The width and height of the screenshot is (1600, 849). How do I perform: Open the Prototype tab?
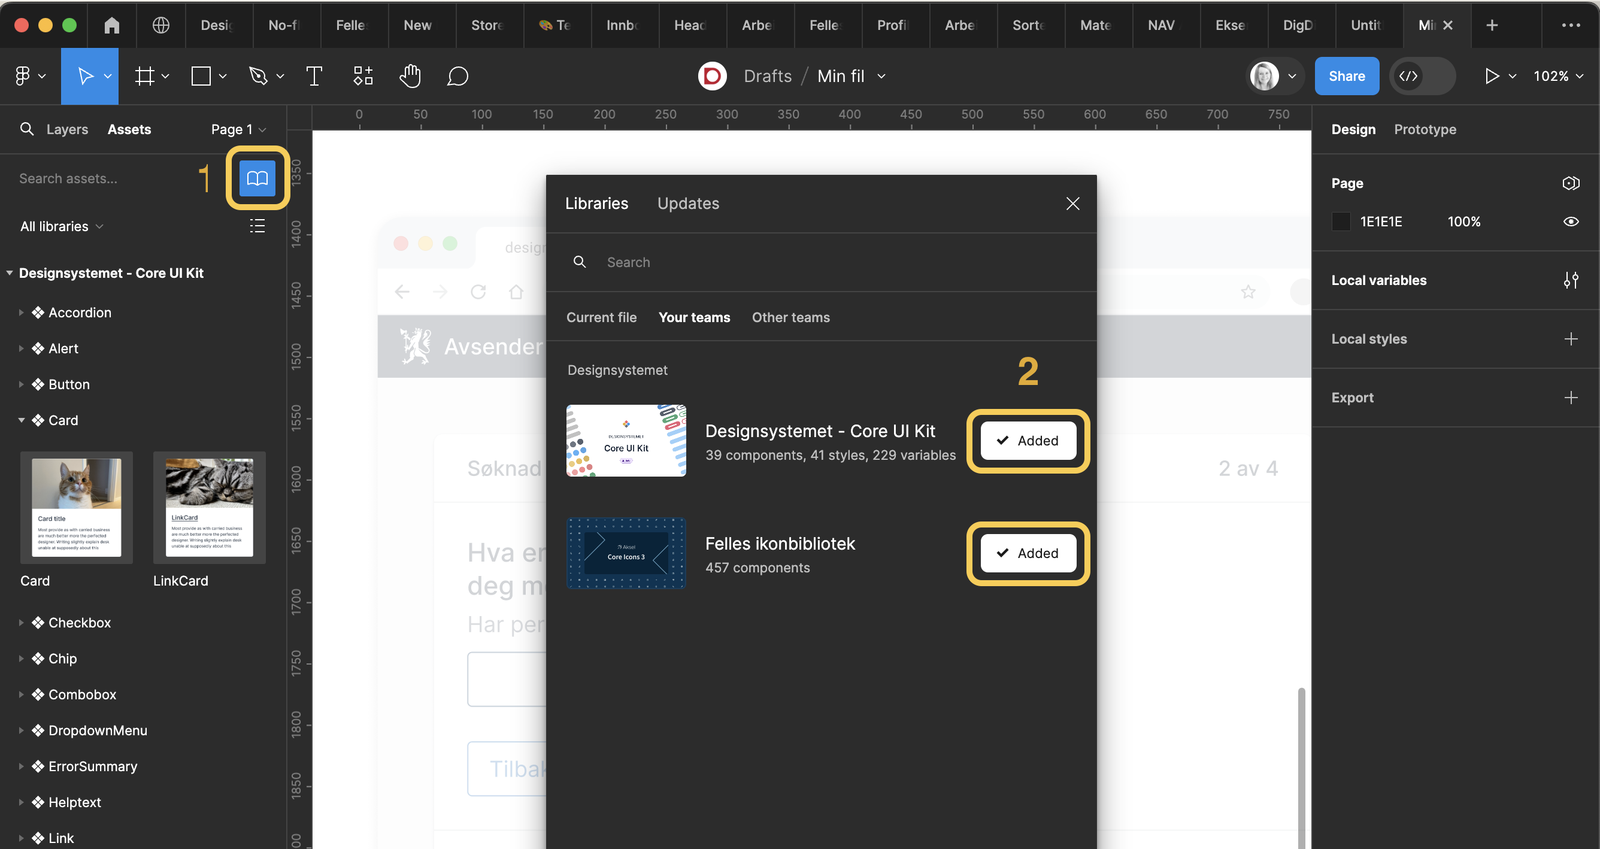1425,129
